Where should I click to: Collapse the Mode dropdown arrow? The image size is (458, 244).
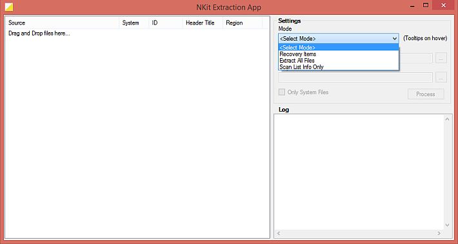pyautogui.click(x=395, y=38)
